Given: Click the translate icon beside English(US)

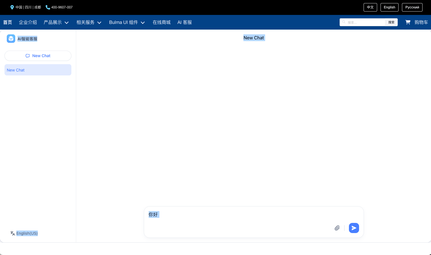Looking at the screenshot, I should [x=13, y=233].
